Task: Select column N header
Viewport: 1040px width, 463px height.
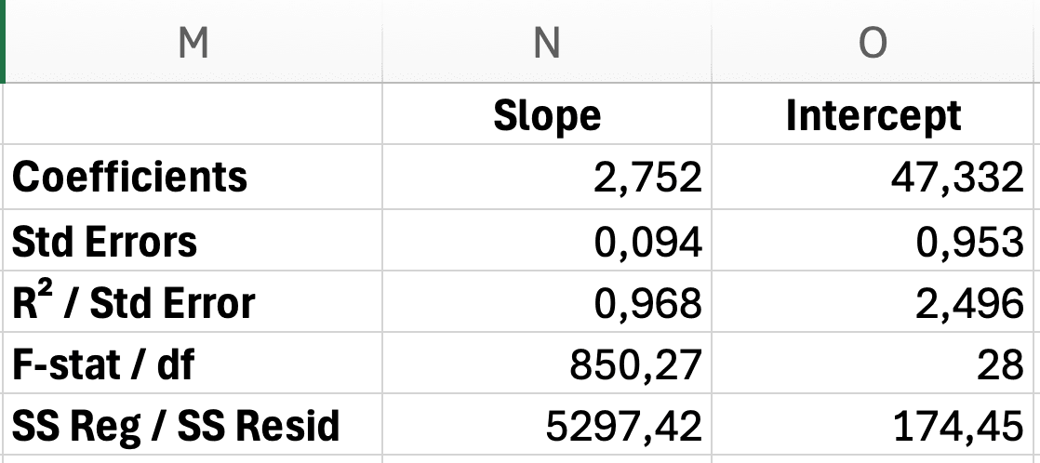Action: click(547, 43)
